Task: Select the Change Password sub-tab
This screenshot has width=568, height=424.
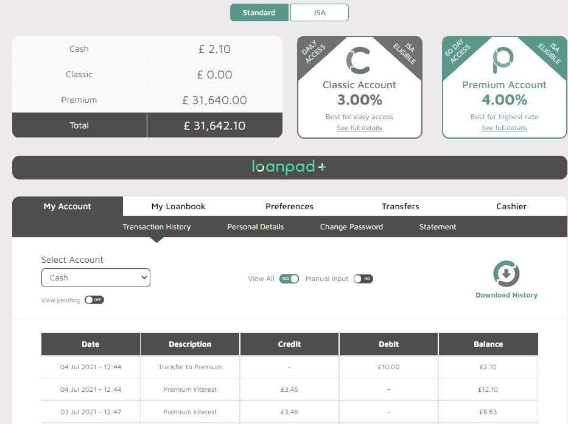Action: 351,227
